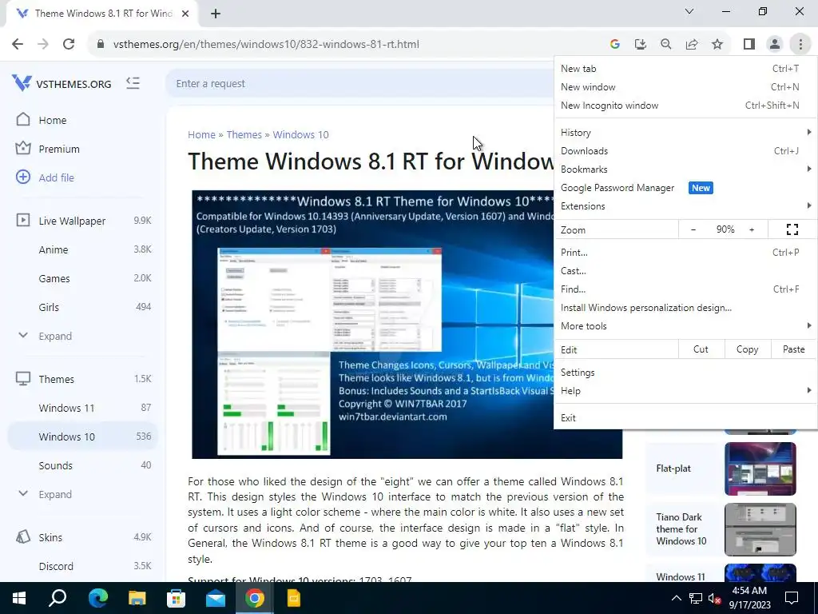This screenshot has width=818, height=614.
Task: Open Home in the sidebar
Action: pos(52,120)
